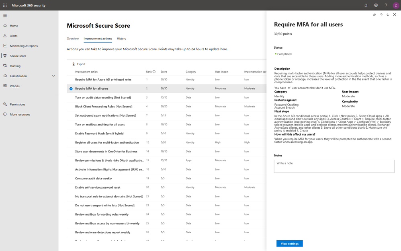This screenshot has height=251, width=401.
Task: Select Turn on audit data recording row
Action: 166,98
